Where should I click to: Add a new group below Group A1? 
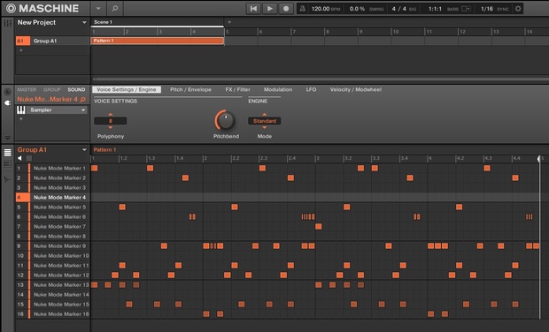(x=21, y=50)
